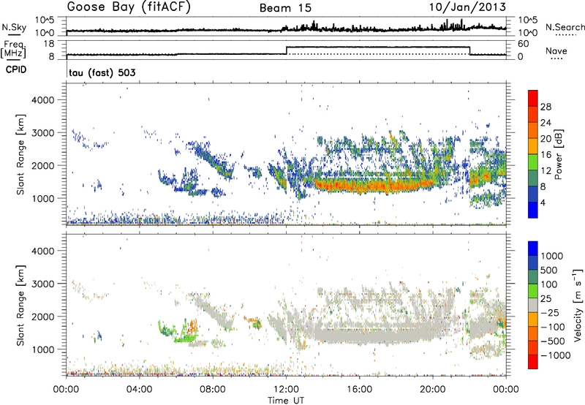Click the "3000" range tick of velocity panel
The width and height of the screenshot is (585, 405).
(42, 284)
